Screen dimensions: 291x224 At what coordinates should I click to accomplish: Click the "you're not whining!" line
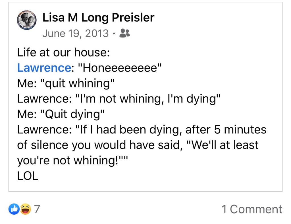coord(73,161)
